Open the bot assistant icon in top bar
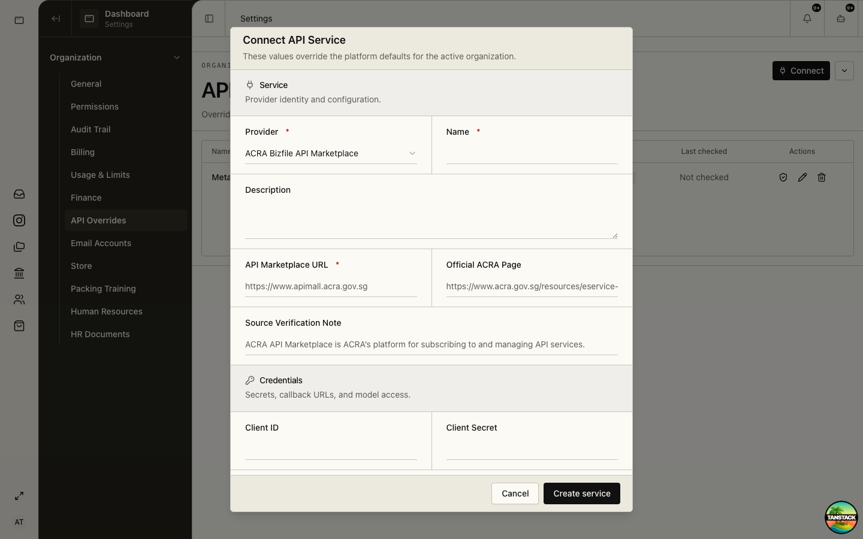Viewport: 863px width, 539px height. pos(841,19)
